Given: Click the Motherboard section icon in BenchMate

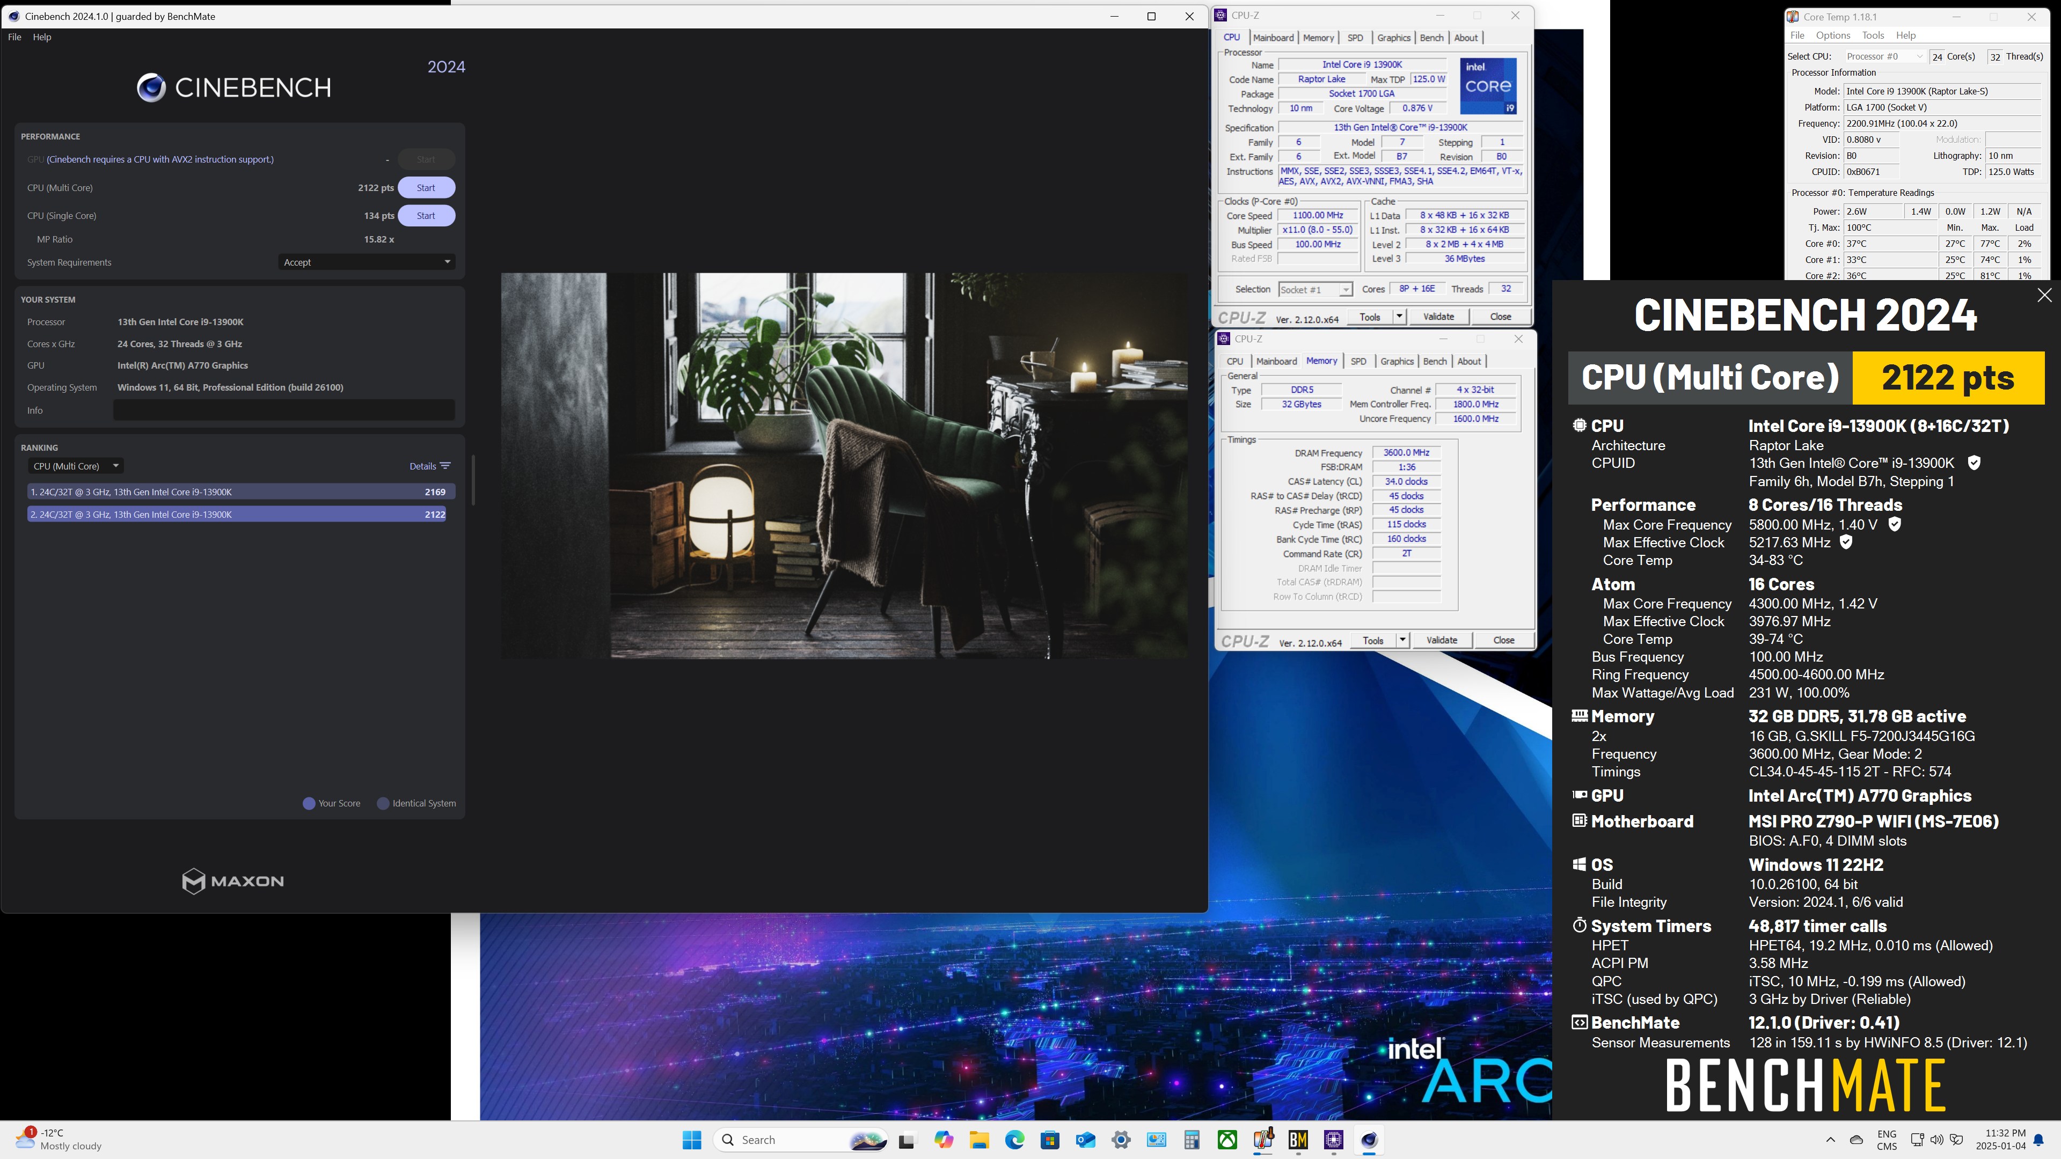Looking at the screenshot, I should pos(1580,820).
